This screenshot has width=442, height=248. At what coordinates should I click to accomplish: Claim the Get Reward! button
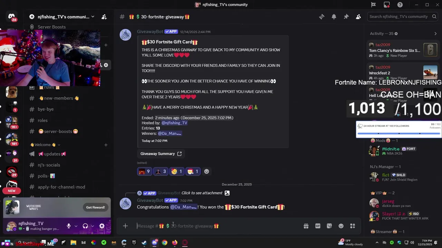95,207
